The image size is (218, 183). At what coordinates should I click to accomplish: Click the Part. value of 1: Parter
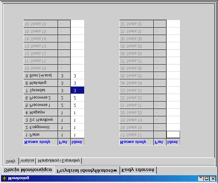[64, 135]
